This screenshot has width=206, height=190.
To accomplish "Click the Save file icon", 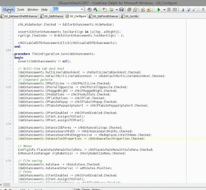I will tap(121, 10).
